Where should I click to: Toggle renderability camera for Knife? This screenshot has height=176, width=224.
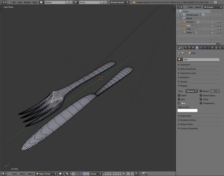coord(220,29)
